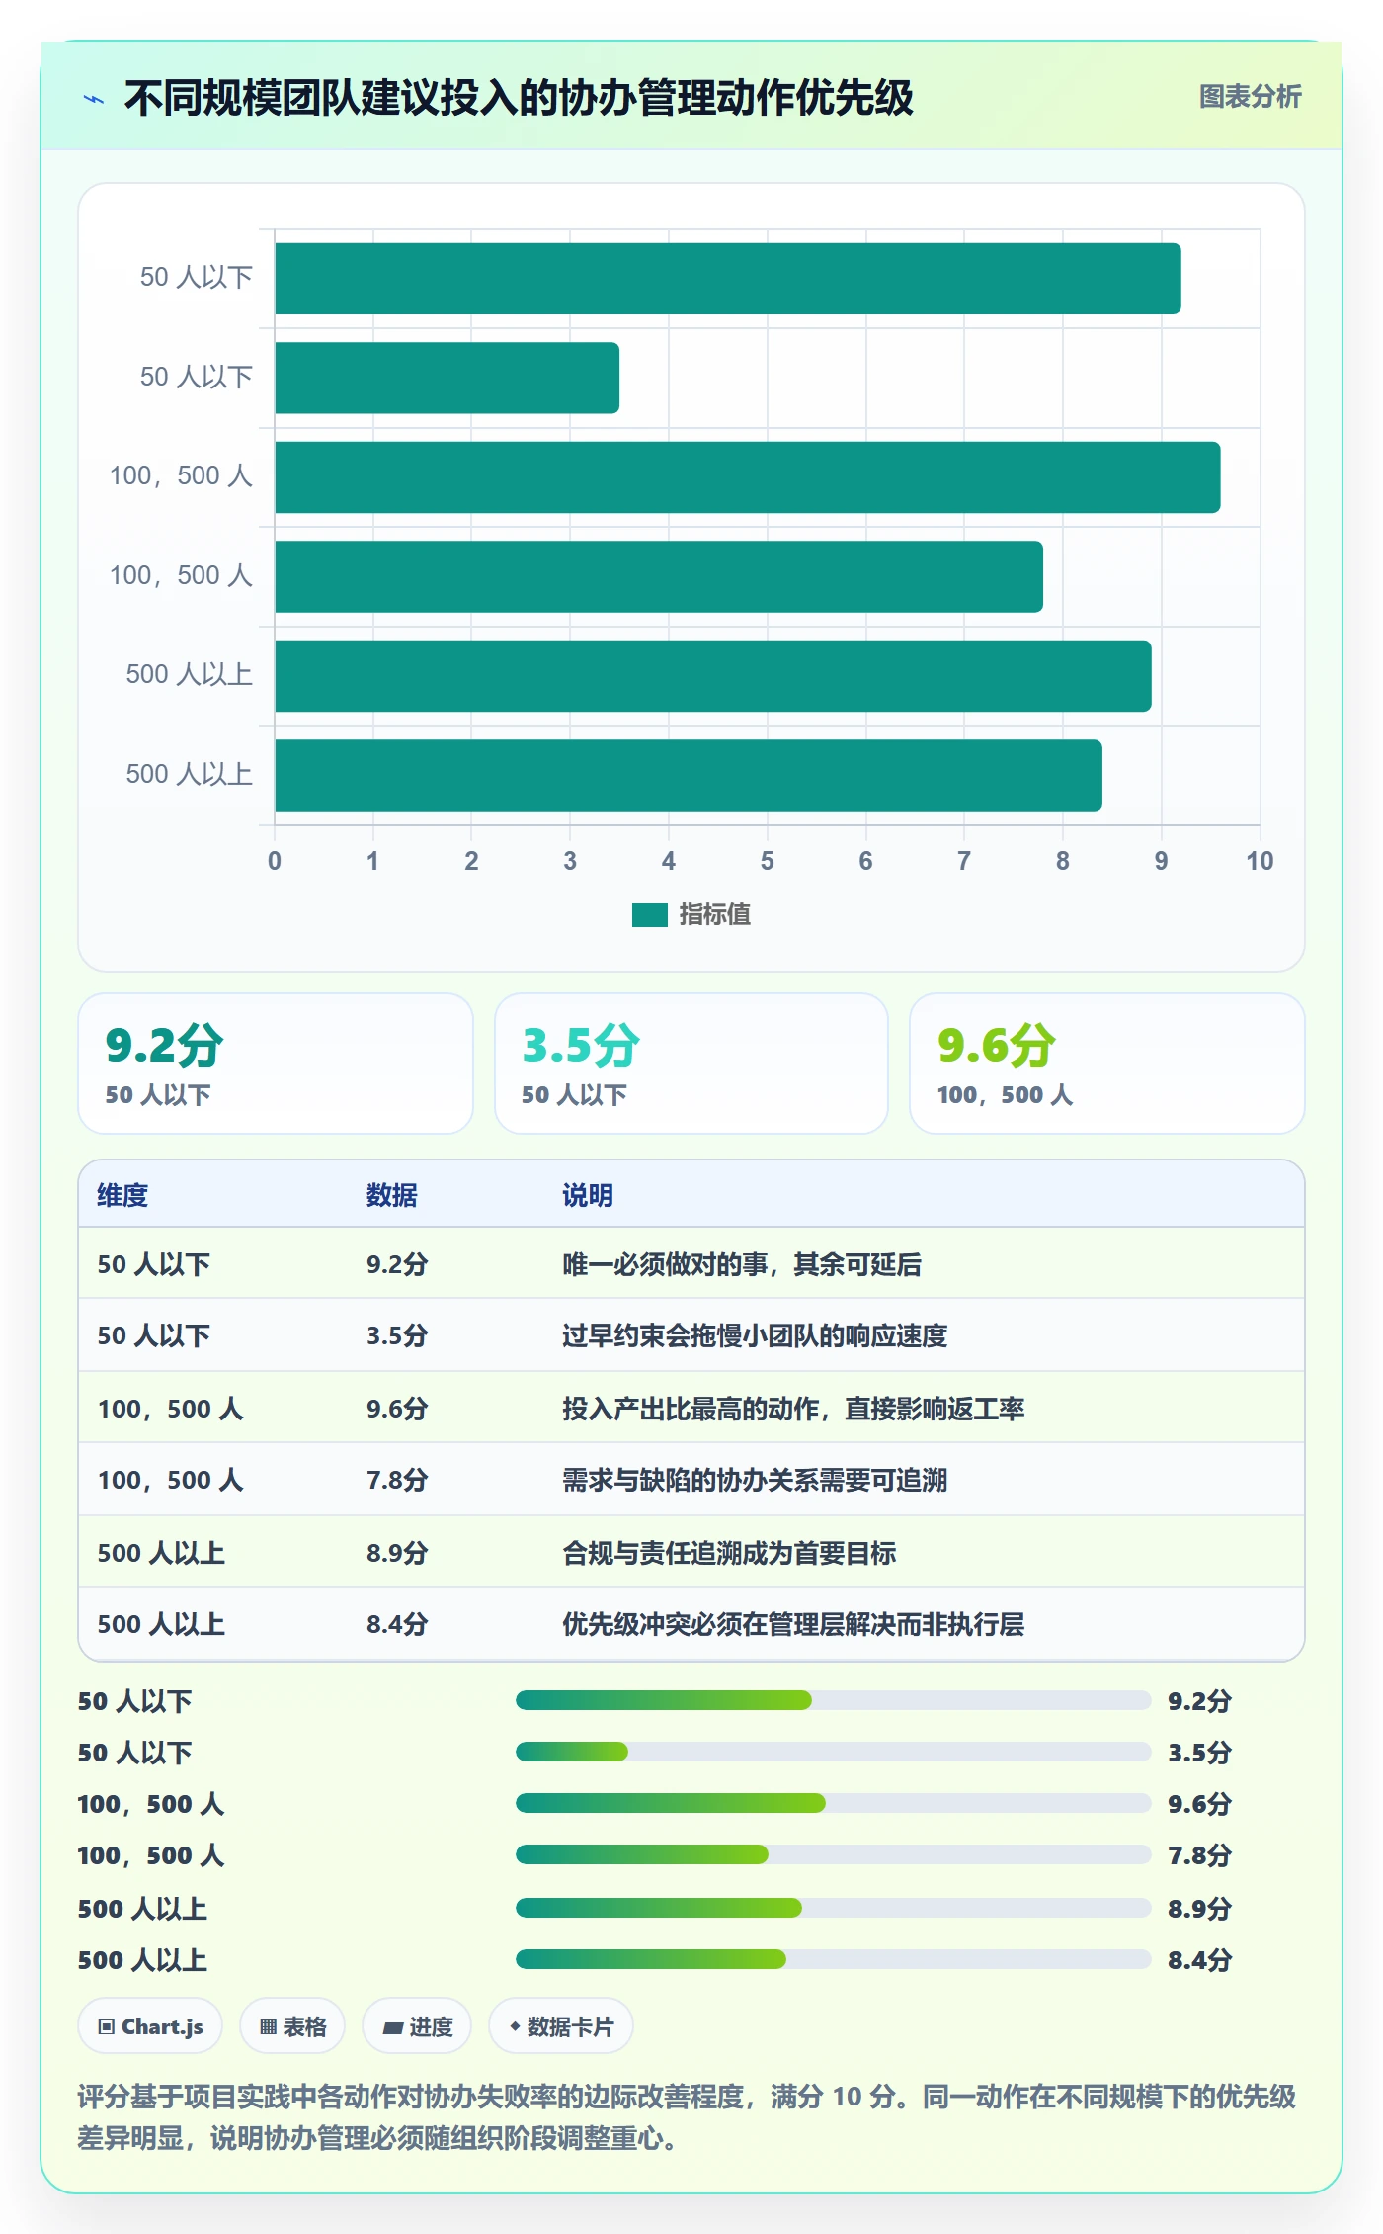Click the short chart bar ending at 3.5
The image size is (1383, 2234).
point(447,378)
